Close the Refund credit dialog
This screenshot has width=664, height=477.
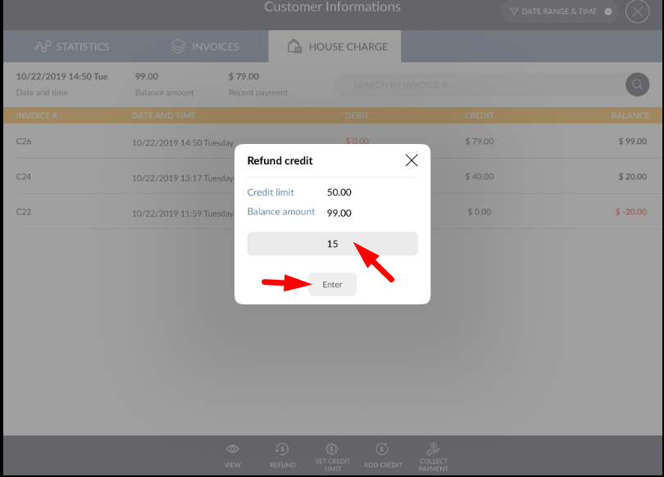412,160
